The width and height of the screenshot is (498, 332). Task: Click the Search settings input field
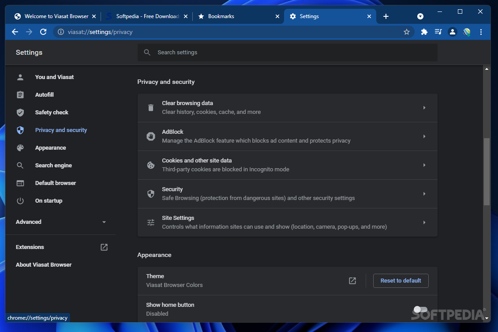click(x=288, y=53)
